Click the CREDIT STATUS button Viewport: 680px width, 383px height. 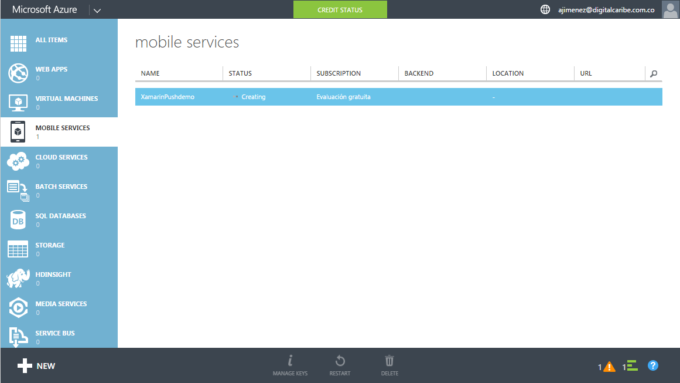(x=340, y=9)
